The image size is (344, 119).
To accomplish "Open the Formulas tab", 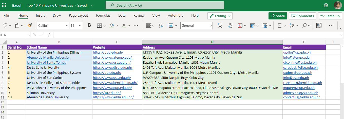I will pos(103,15).
